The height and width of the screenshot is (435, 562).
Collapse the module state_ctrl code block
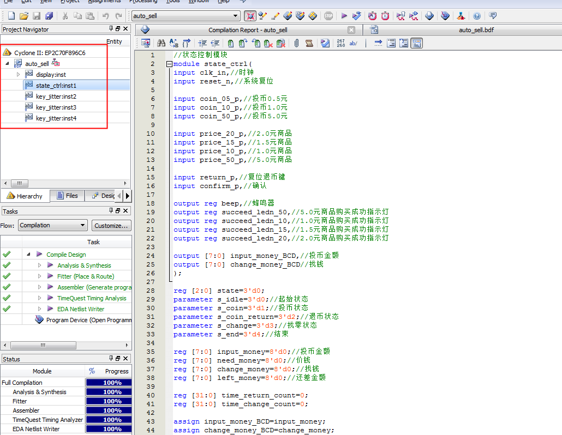coord(169,64)
